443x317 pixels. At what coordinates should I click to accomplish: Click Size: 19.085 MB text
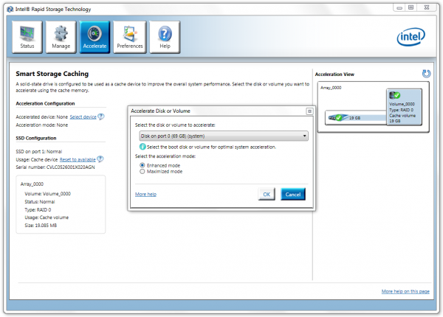click(41, 226)
